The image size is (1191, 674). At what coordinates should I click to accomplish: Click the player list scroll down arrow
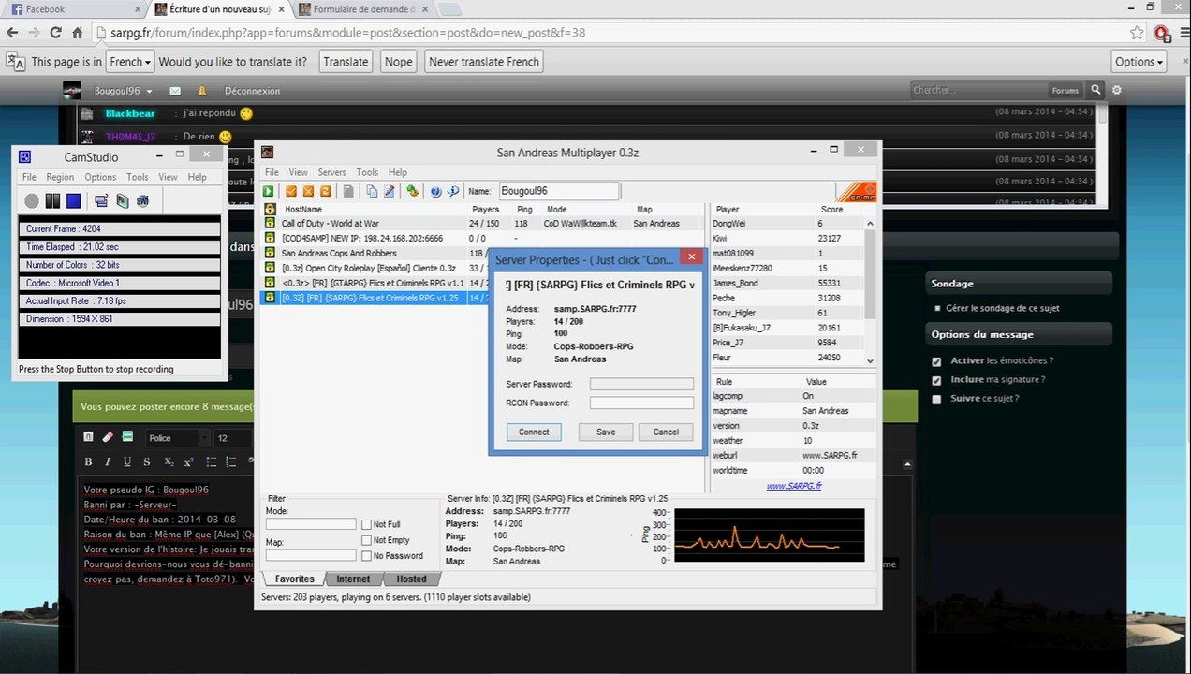(x=870, y=360)
